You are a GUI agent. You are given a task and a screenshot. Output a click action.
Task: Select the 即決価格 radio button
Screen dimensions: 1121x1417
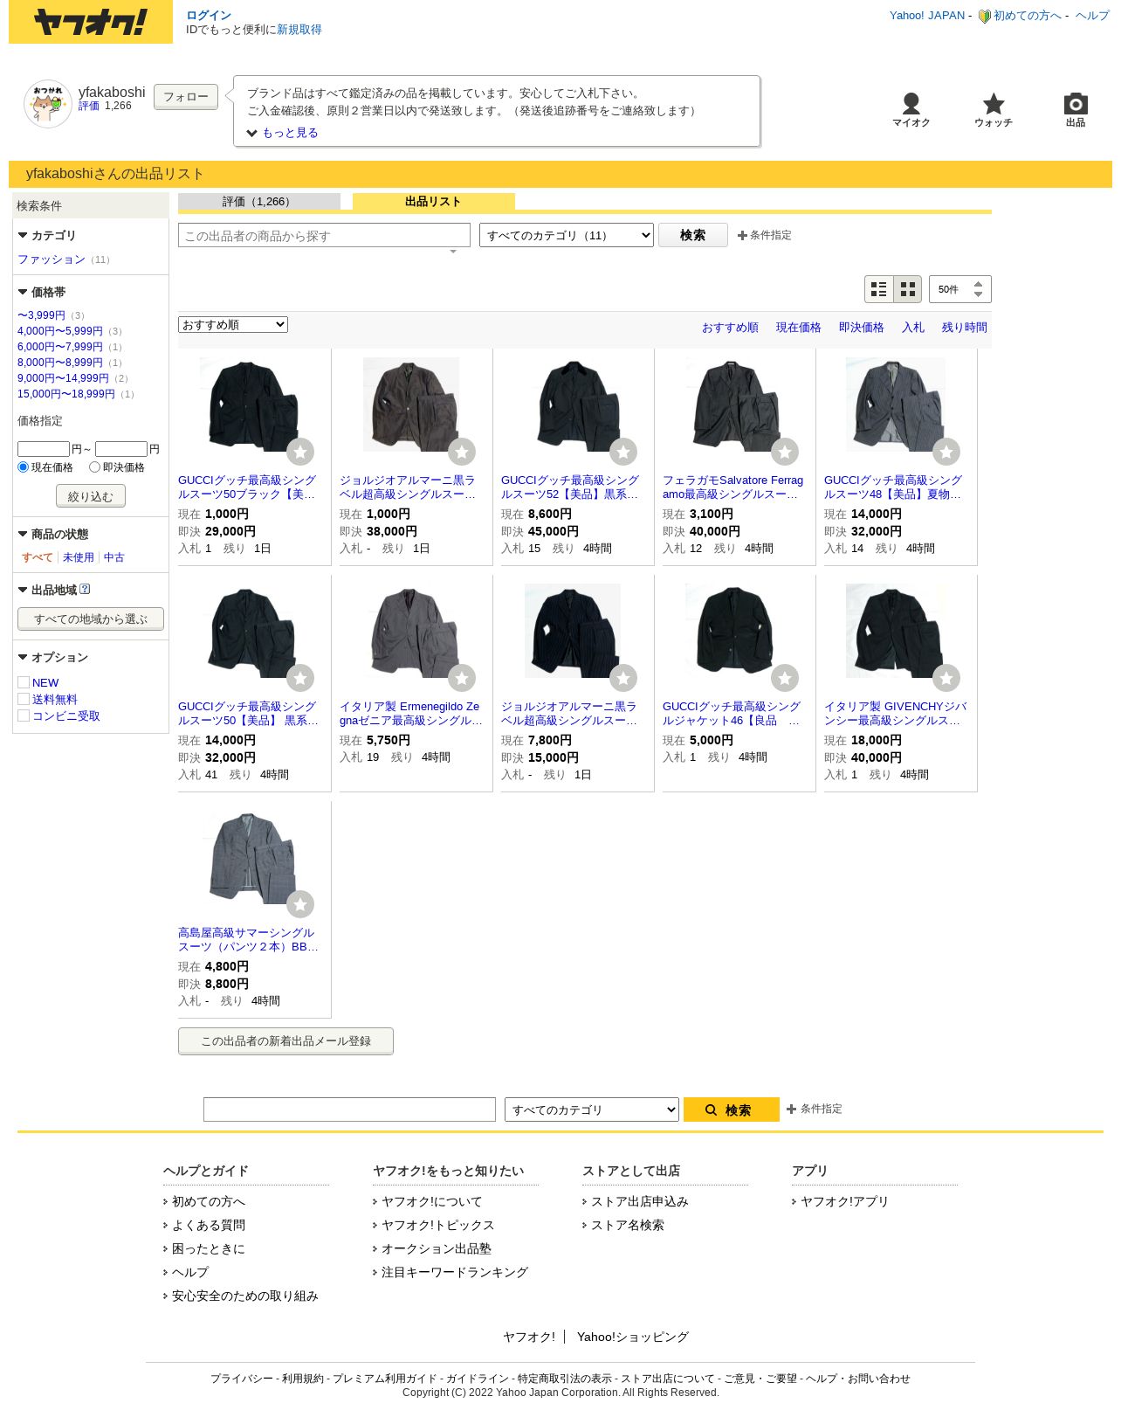tap(95, 467)
